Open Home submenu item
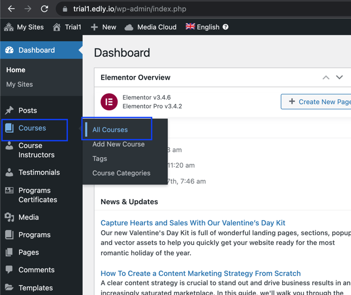Viewport: 351px width, 295px height. point(16,70)
